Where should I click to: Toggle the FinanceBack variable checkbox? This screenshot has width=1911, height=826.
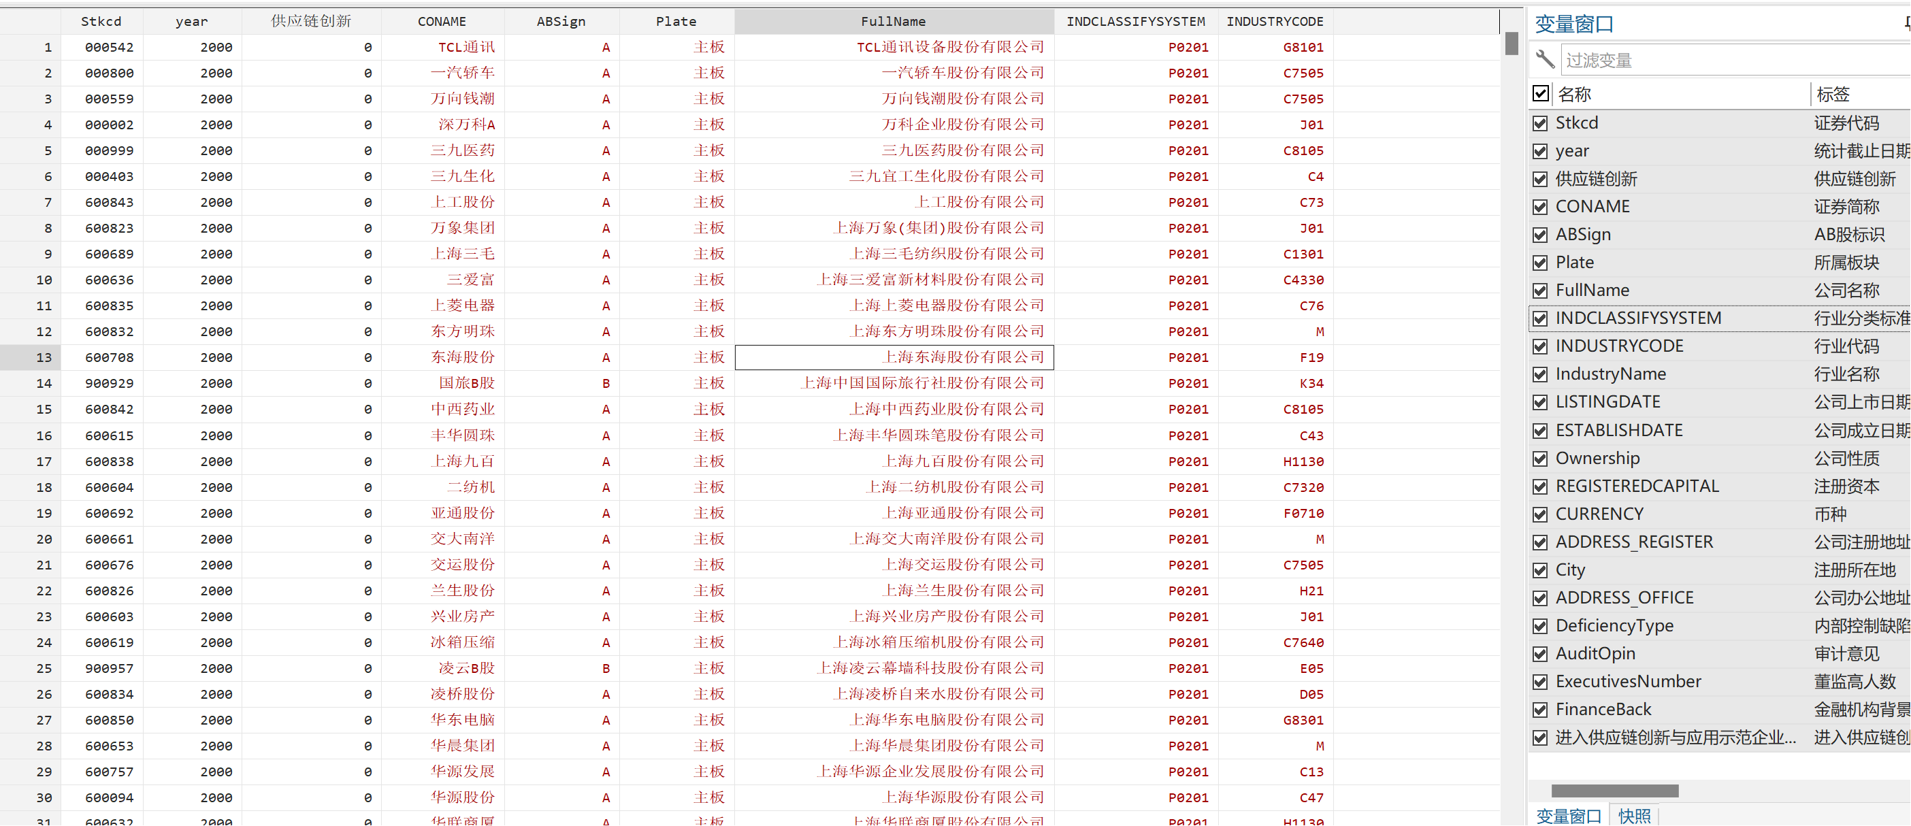1540,710
